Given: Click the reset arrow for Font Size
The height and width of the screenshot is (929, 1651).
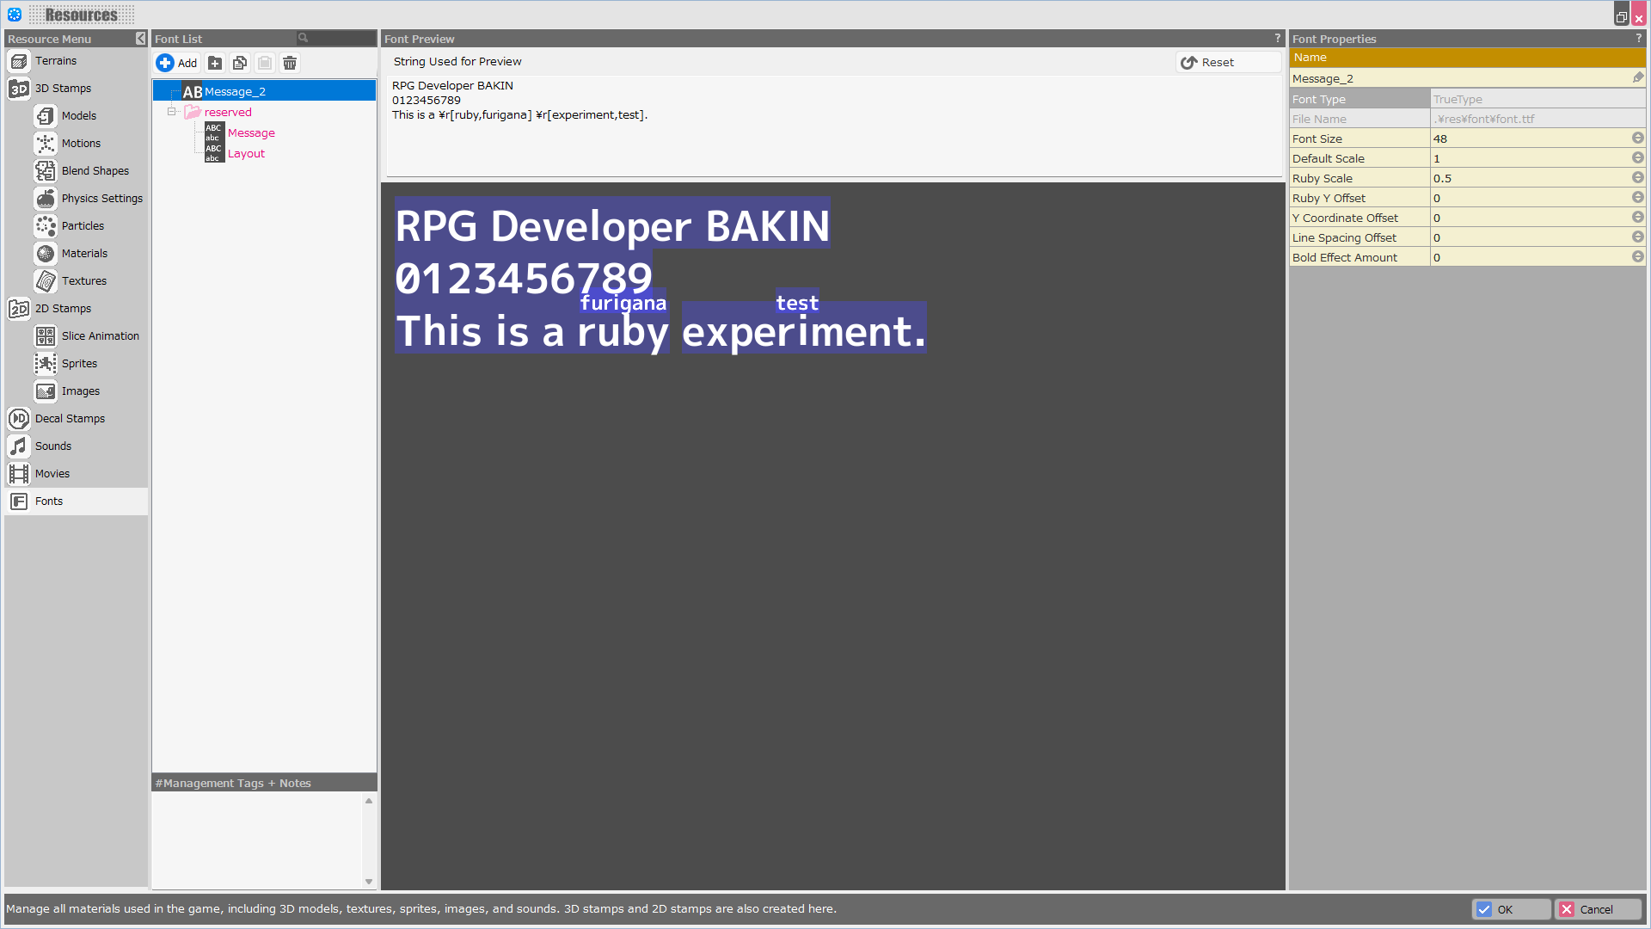Looking at the screenshot, I should pyautogui.click(x=1637, y=138).
